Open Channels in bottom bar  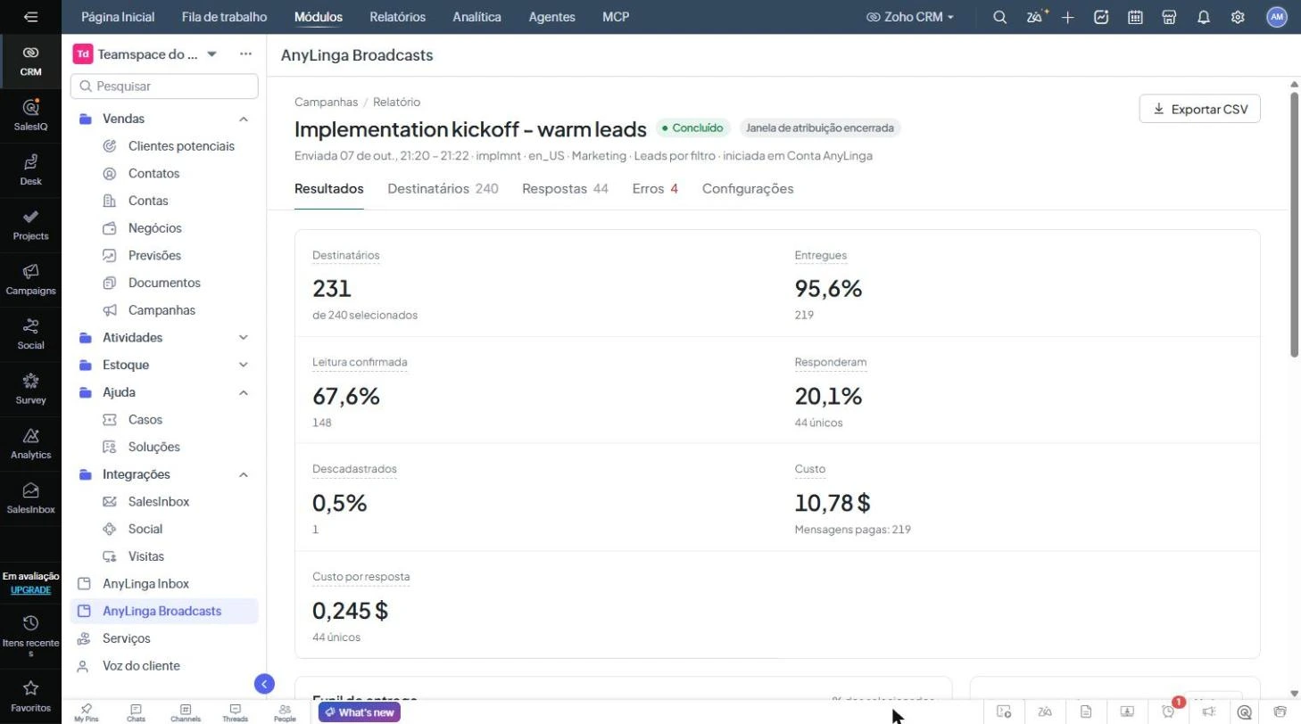point(186,712)
